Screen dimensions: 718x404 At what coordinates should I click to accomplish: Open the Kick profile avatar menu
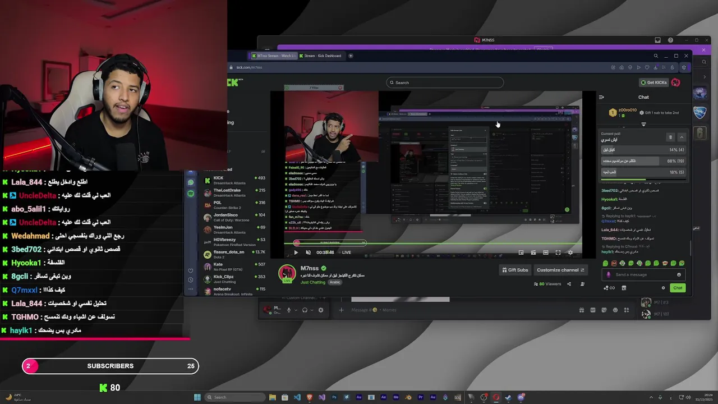coord(675,82)
